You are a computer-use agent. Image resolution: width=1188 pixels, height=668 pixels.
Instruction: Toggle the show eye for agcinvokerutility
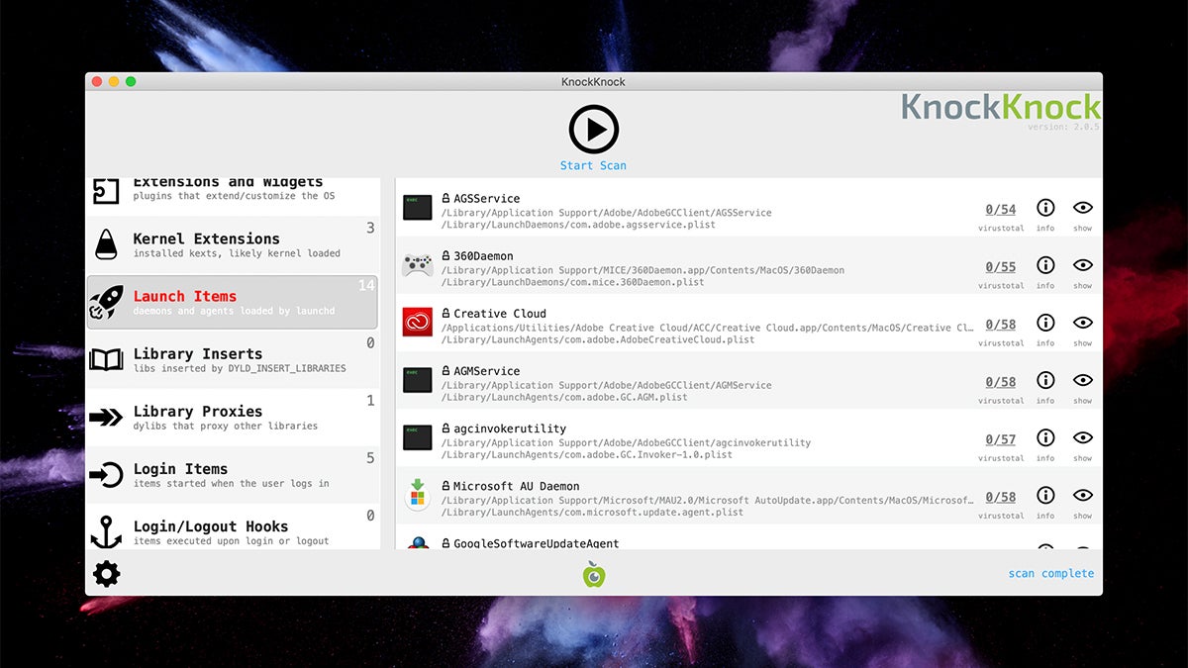click(1082, 438)
